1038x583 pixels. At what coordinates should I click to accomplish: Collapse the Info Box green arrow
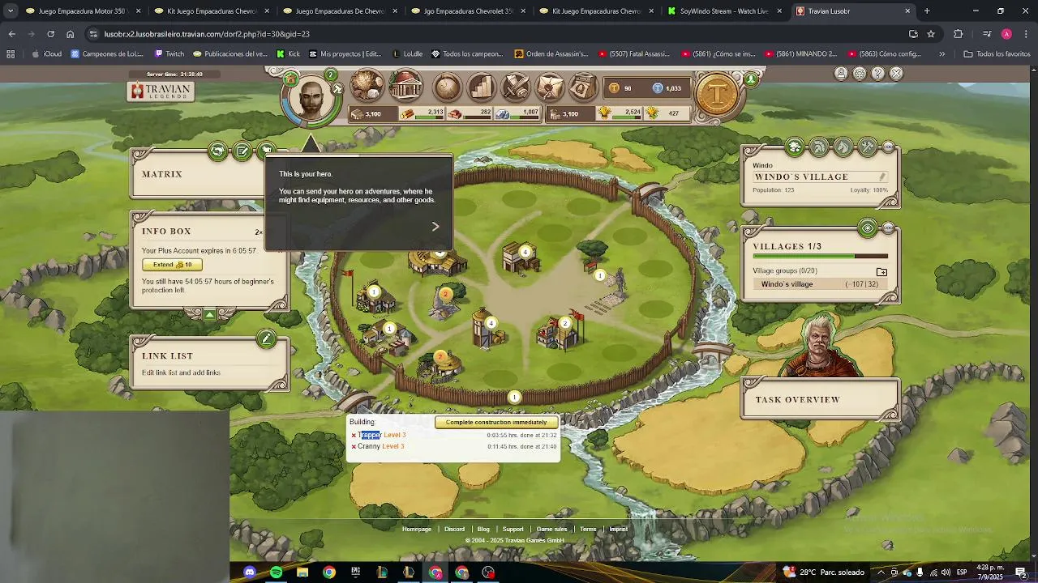tap(210, 314)
